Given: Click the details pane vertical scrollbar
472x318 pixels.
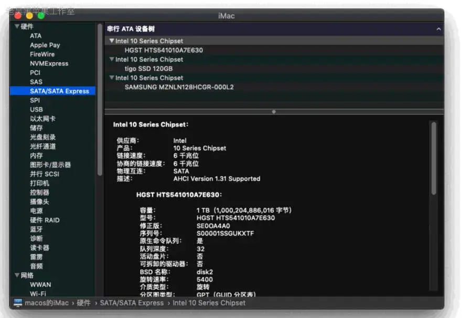Looking at the screenshot, I should 434,158.
